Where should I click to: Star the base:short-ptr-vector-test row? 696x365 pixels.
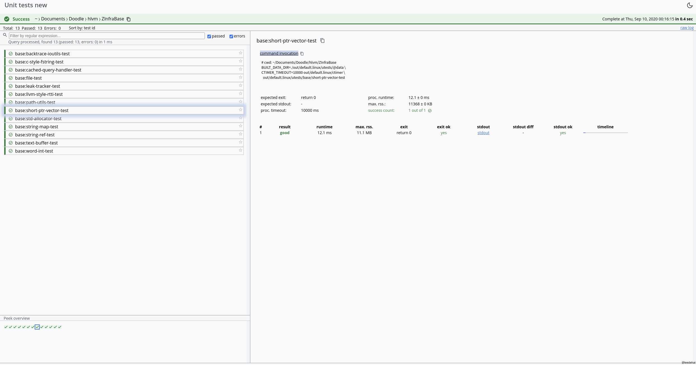tap(240, 110)
